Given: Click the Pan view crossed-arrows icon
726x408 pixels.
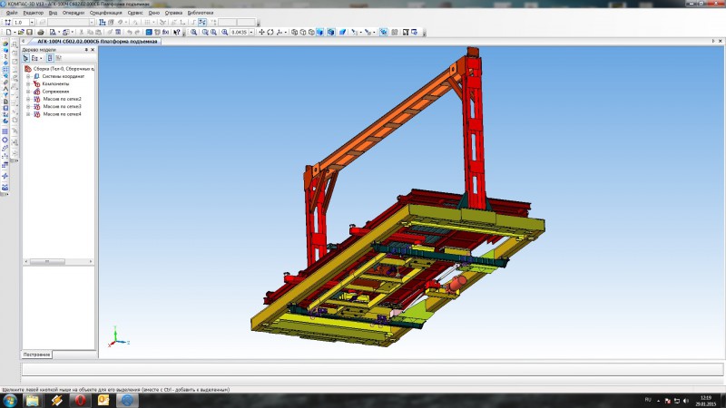Looking at the screenshot, I should tap(261, 33).
